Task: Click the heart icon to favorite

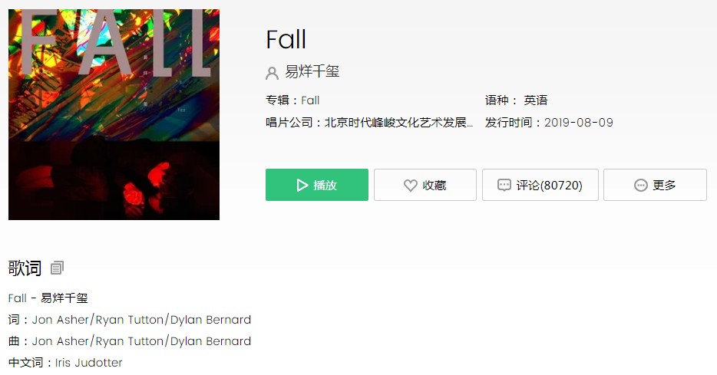Action: [410, 185]
